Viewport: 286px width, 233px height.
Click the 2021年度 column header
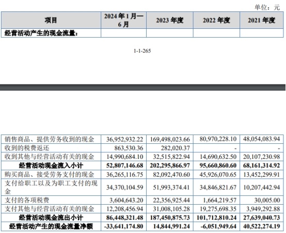(261, 20)
